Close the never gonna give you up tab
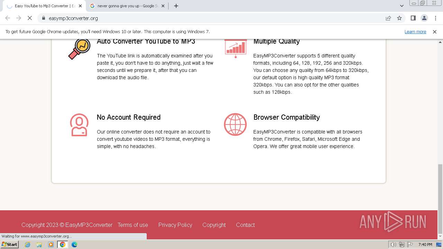This screenshot has height=249, width=443. (163, 6)
